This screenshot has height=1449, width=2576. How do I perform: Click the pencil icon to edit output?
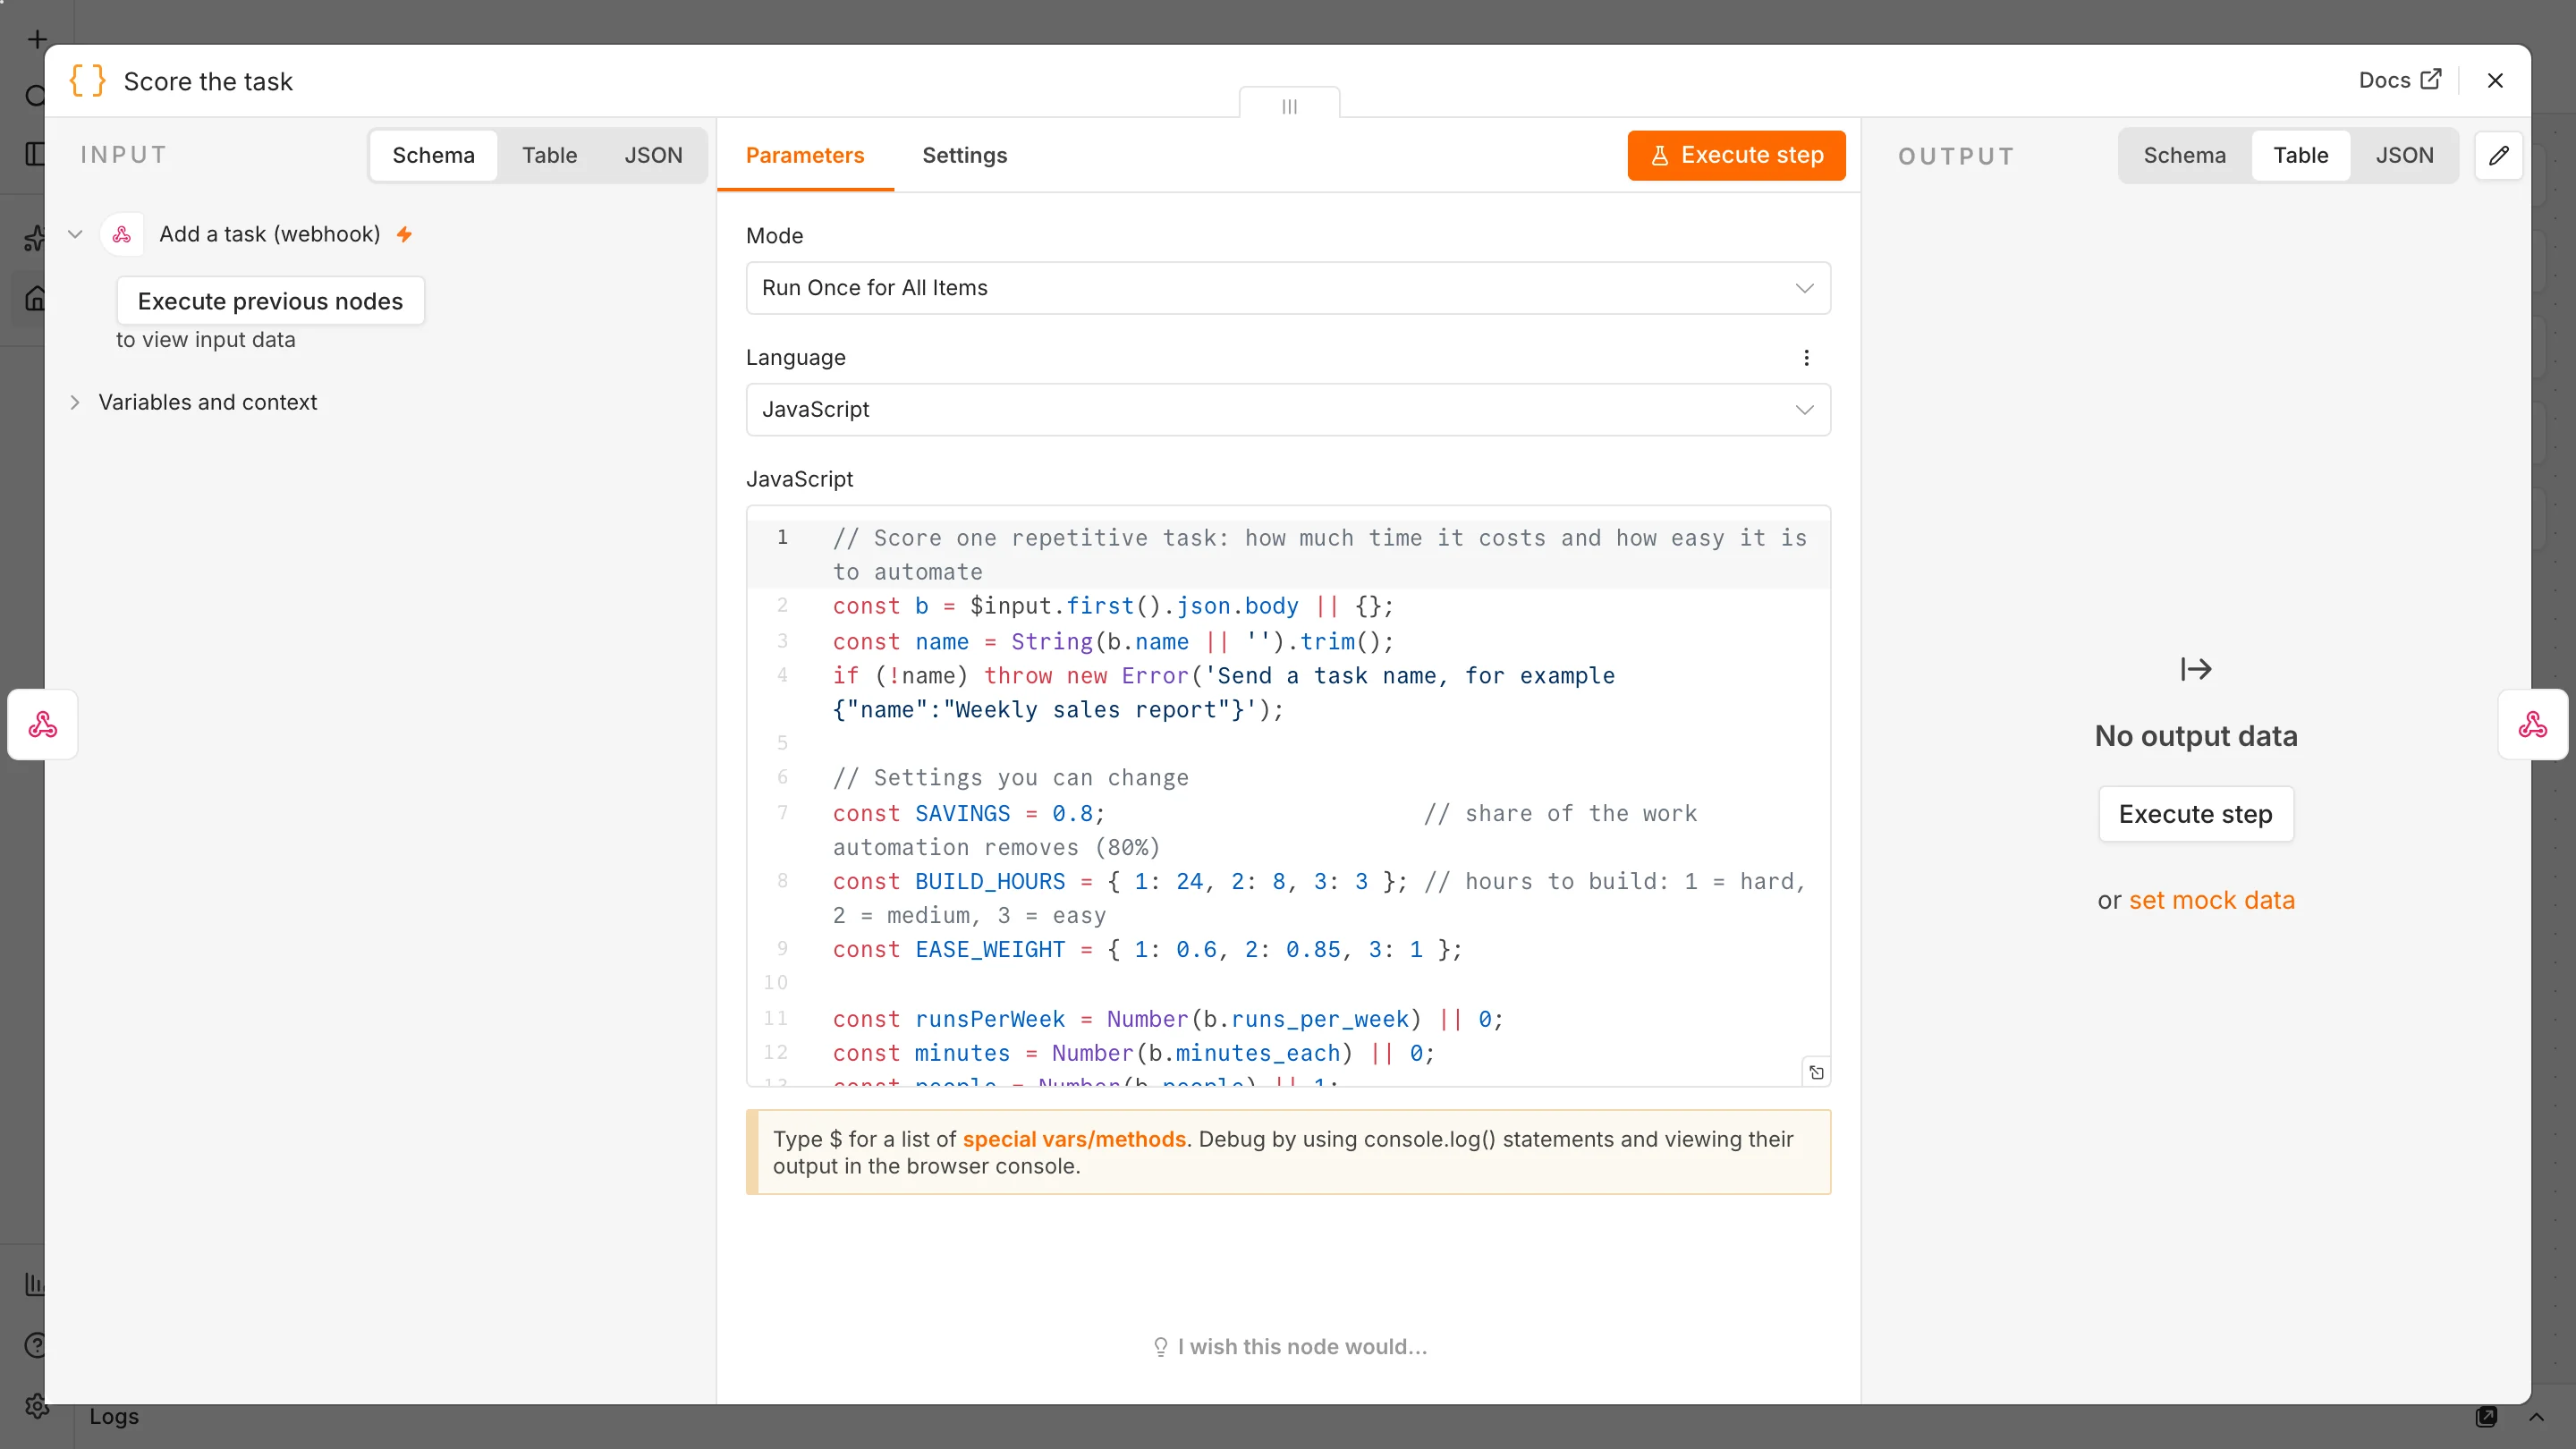coord(2498,155)
